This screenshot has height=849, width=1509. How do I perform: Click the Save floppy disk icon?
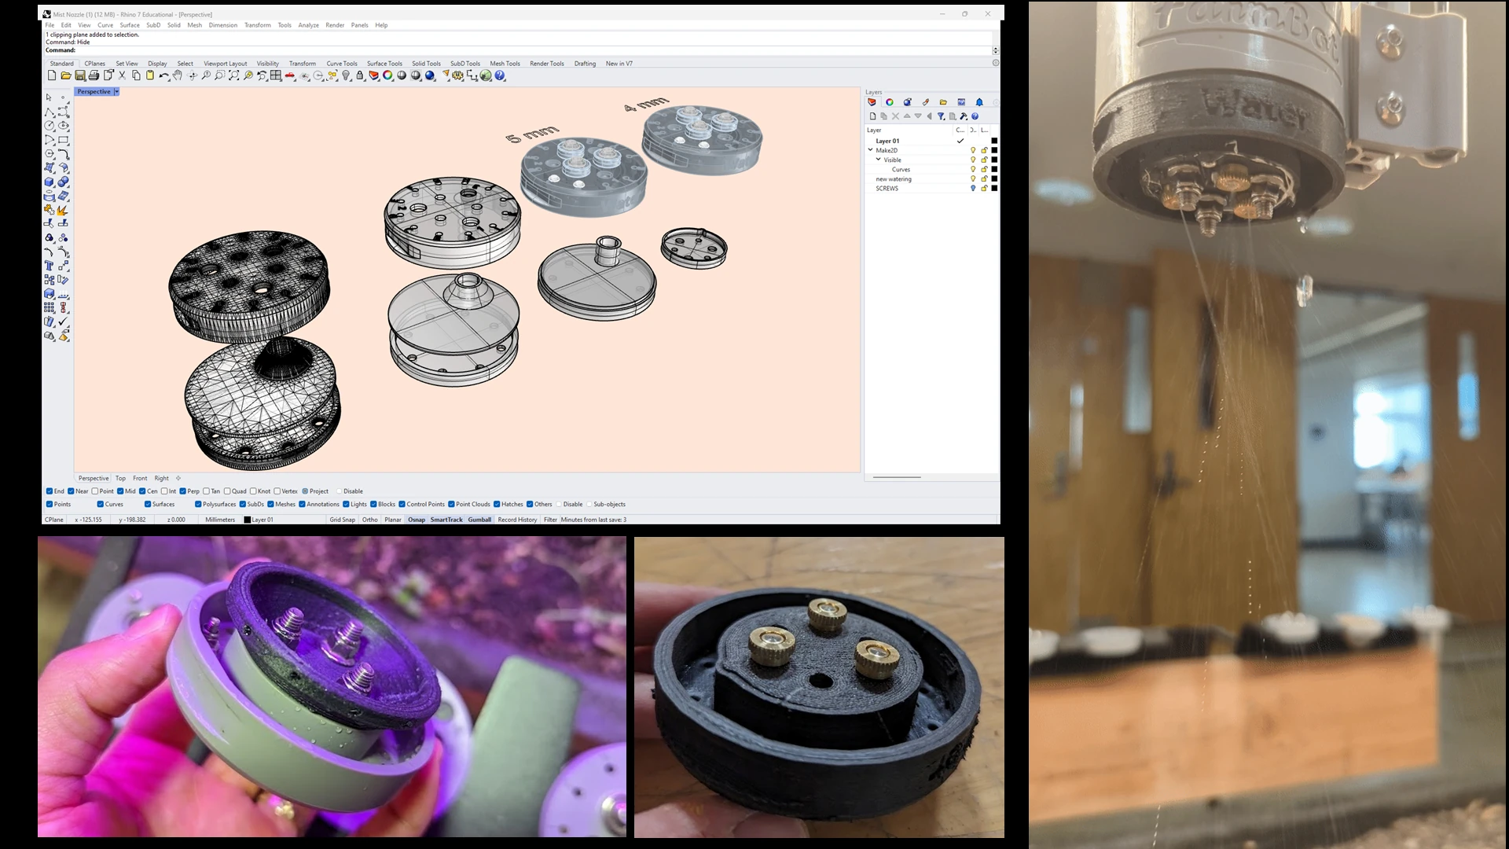[80, 75]
